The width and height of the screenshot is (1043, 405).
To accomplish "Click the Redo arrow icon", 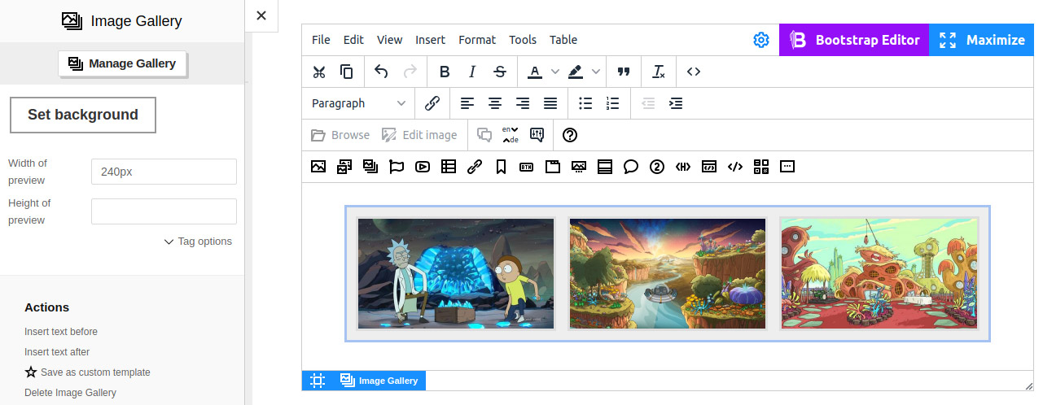I will 410,72.
